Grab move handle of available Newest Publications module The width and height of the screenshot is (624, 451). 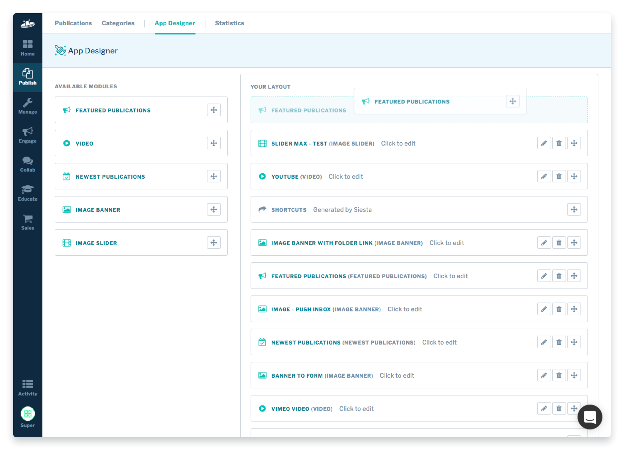point(214,176)
